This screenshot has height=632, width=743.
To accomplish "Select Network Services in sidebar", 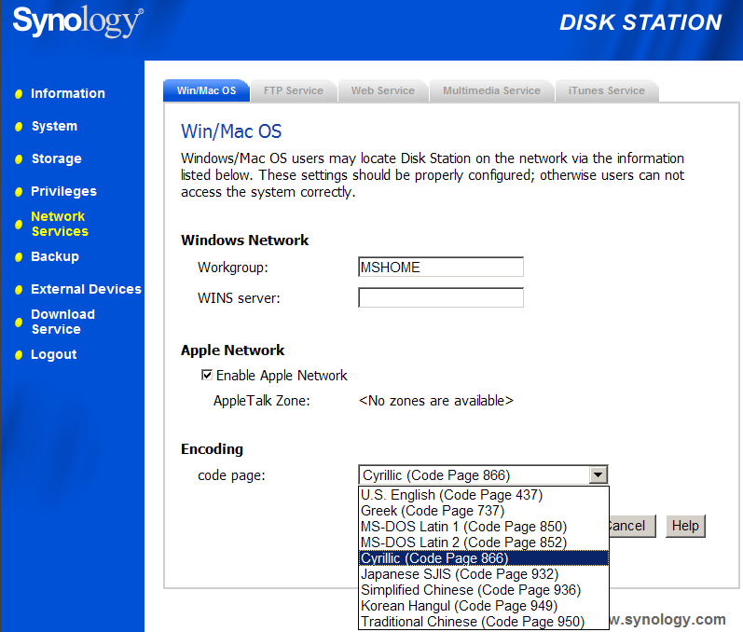I will pyautogui.click(x=60, y=224).
